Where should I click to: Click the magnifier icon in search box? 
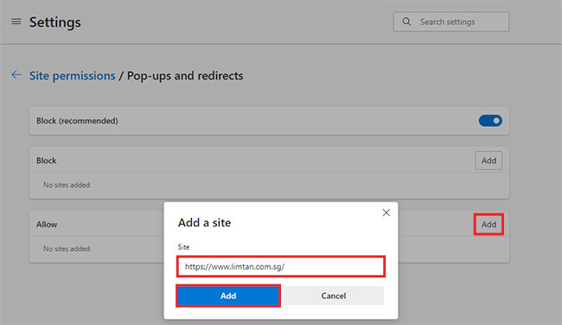pyautogui.click(x=406, y=22)
